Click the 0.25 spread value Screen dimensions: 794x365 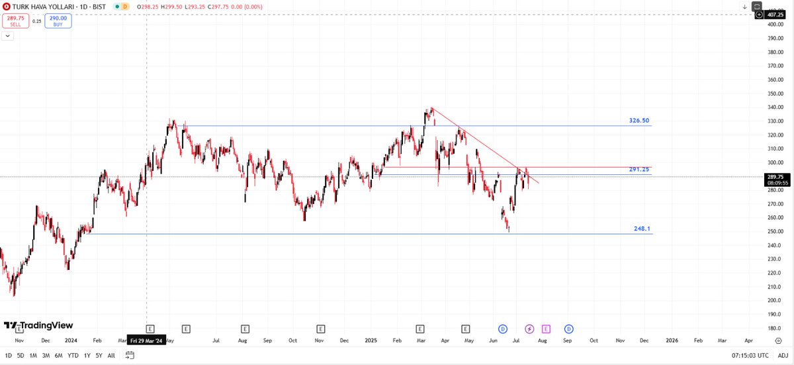click(x=36, y=21)
